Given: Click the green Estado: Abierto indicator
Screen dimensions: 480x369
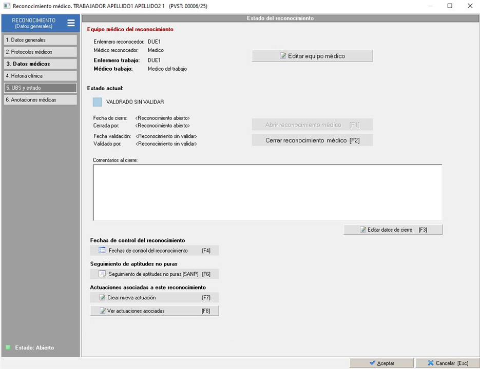Looking at the screenshot, I should [8, 347].
